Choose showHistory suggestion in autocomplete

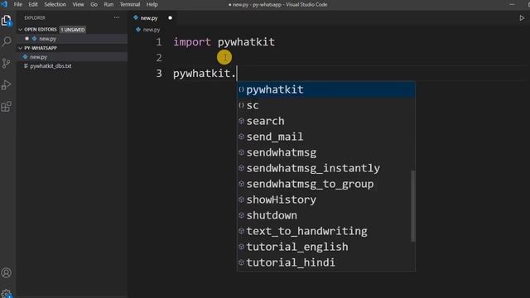(x=326, y=199)
